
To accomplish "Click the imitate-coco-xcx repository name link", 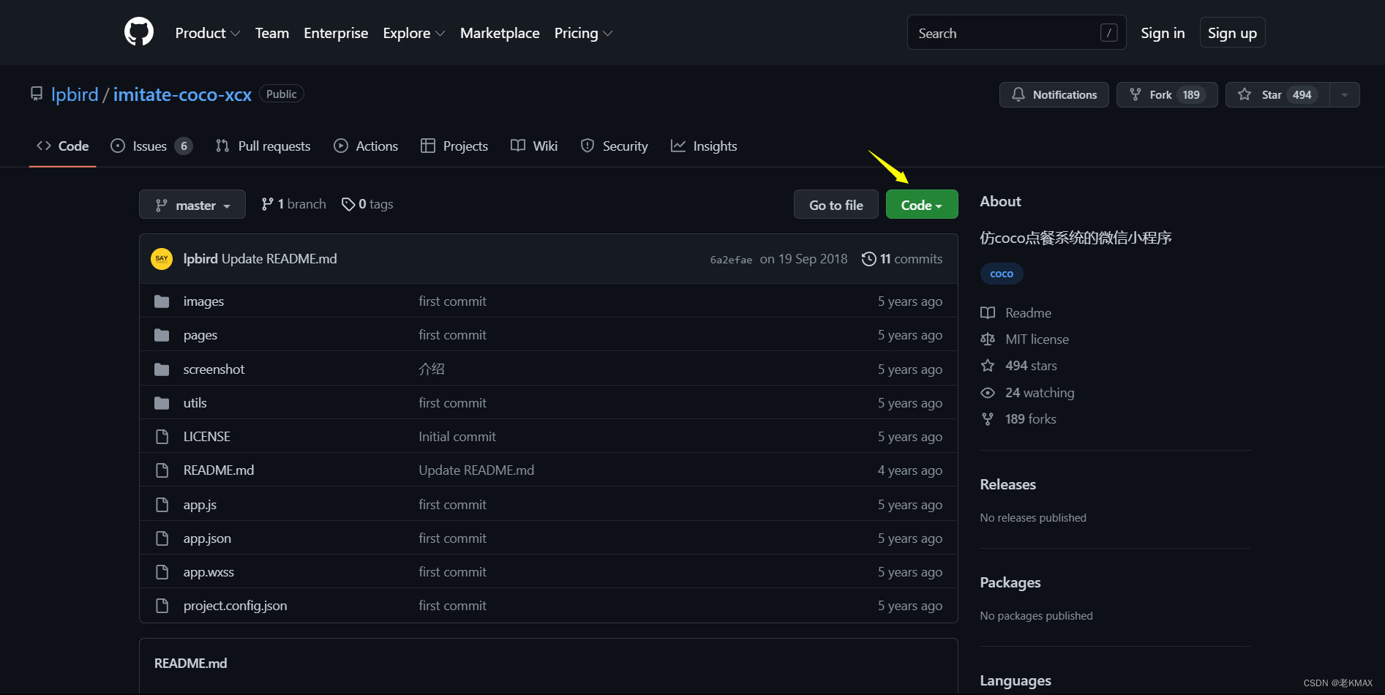I will point(182,94).
